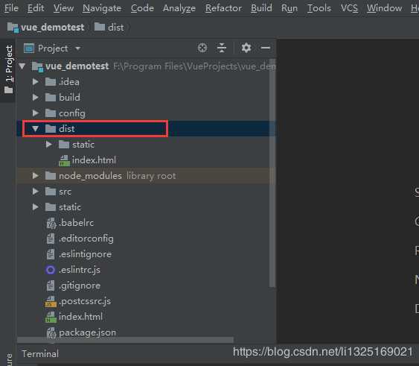The height and width of the screenshot is (366, 419).
Task: Collapse the dist folder
Action: (x=35, y=129)
